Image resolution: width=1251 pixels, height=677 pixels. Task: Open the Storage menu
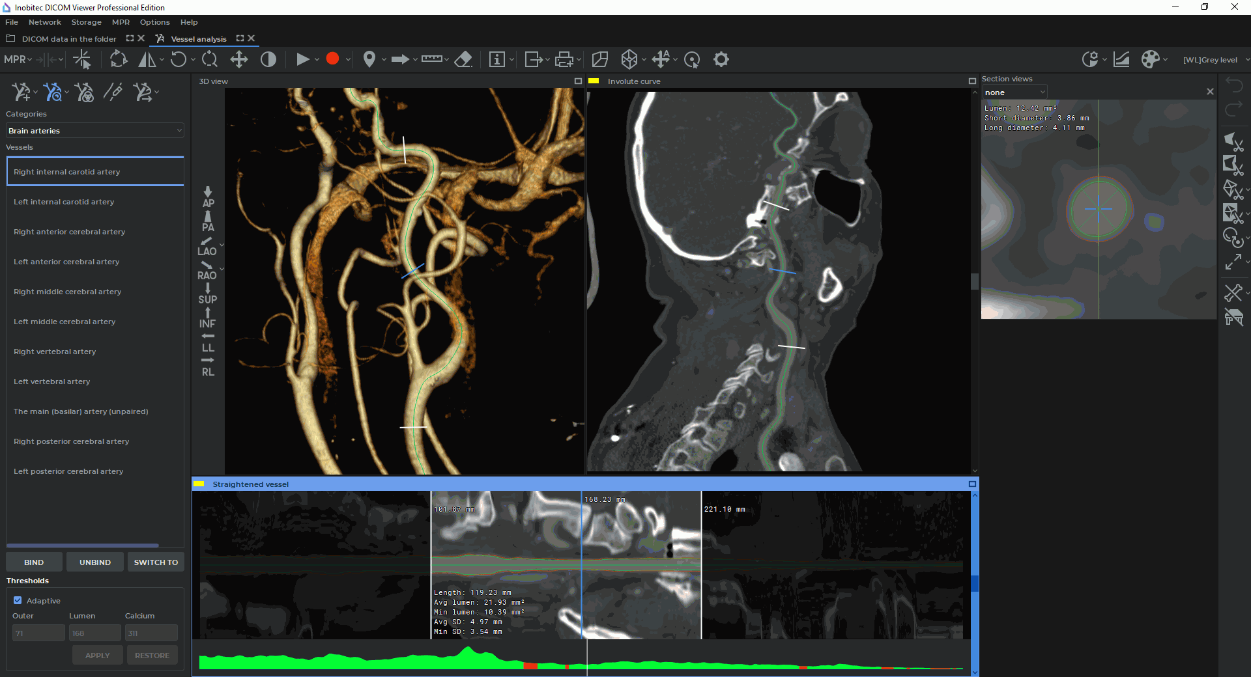pos(86,22)
